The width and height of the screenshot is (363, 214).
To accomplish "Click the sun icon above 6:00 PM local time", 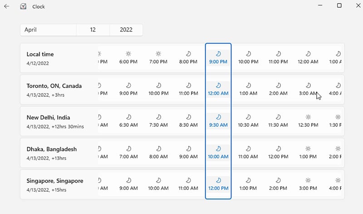I will pos(128,54).
